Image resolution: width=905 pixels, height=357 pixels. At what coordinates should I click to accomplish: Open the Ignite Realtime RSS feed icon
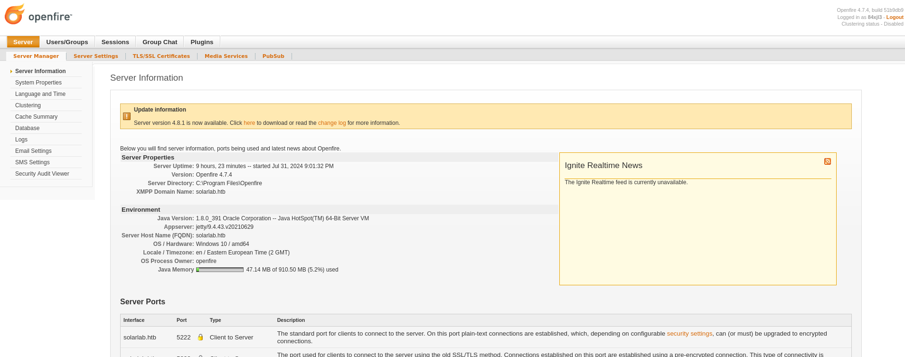pos(828,161)
